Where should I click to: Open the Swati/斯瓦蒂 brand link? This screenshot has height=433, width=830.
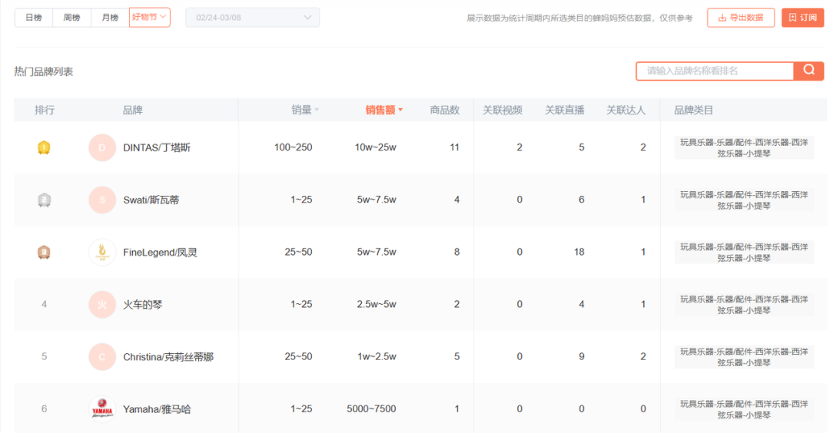151,200
